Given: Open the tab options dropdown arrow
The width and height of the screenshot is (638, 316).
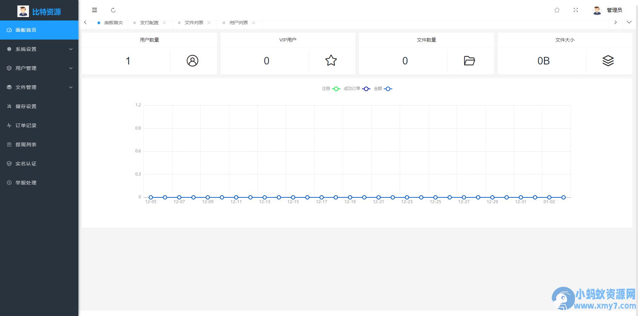Looking at the screenshot, I should click(x=629, y=22).
